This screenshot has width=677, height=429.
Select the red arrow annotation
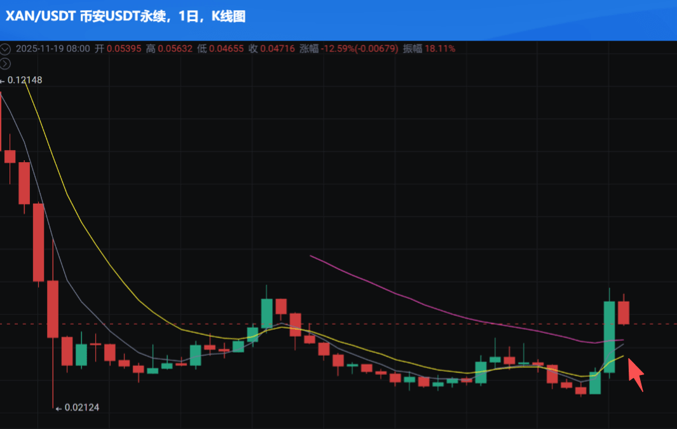point(636,375)
